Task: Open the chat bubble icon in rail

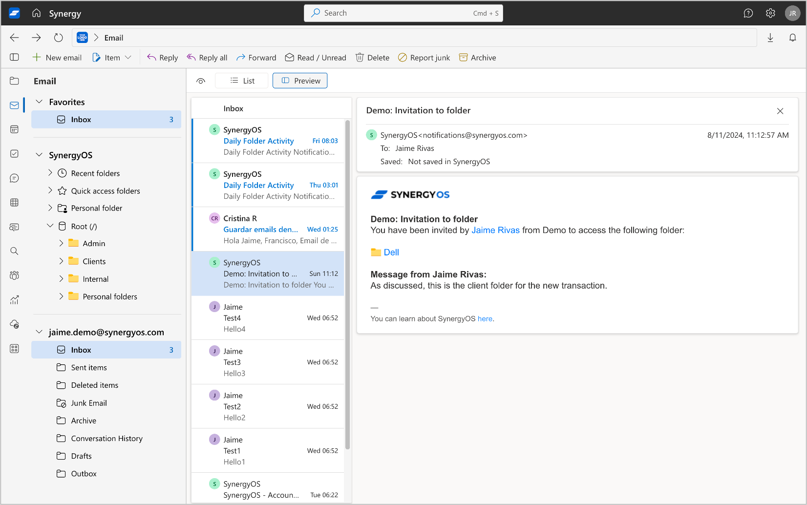Action: coord(15,178)
